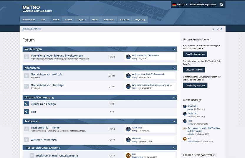Open the Weiterer Testbereich forum
The width and height of the screenshot is (245, 158).
(x=44, y=140)
